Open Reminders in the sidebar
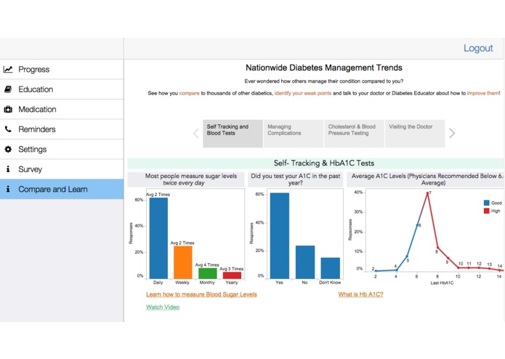Screen dimensions: 505x359 coord(62,129)
